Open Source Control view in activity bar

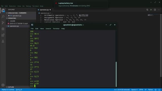click(3, 22)
